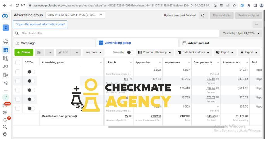Open the Export dropdown
Viewport: 265px width, 141px height.
[249, 53]
